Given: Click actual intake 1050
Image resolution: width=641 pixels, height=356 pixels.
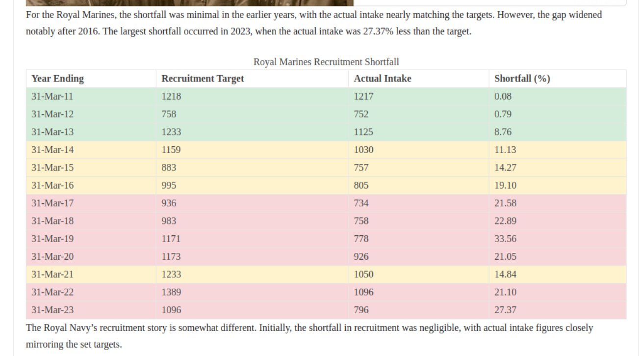Looking at the screenshot, I should pyautogui.click(x=419, y=274).
